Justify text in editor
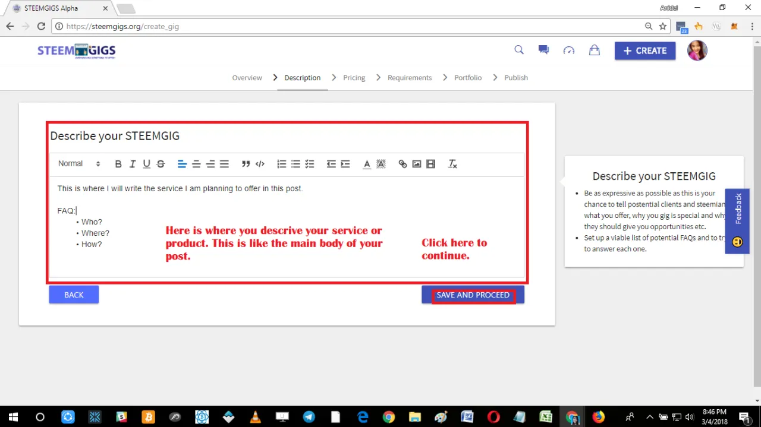Image resolution: width=761 pixels, height=427 pixels. (x=224, y=164)
